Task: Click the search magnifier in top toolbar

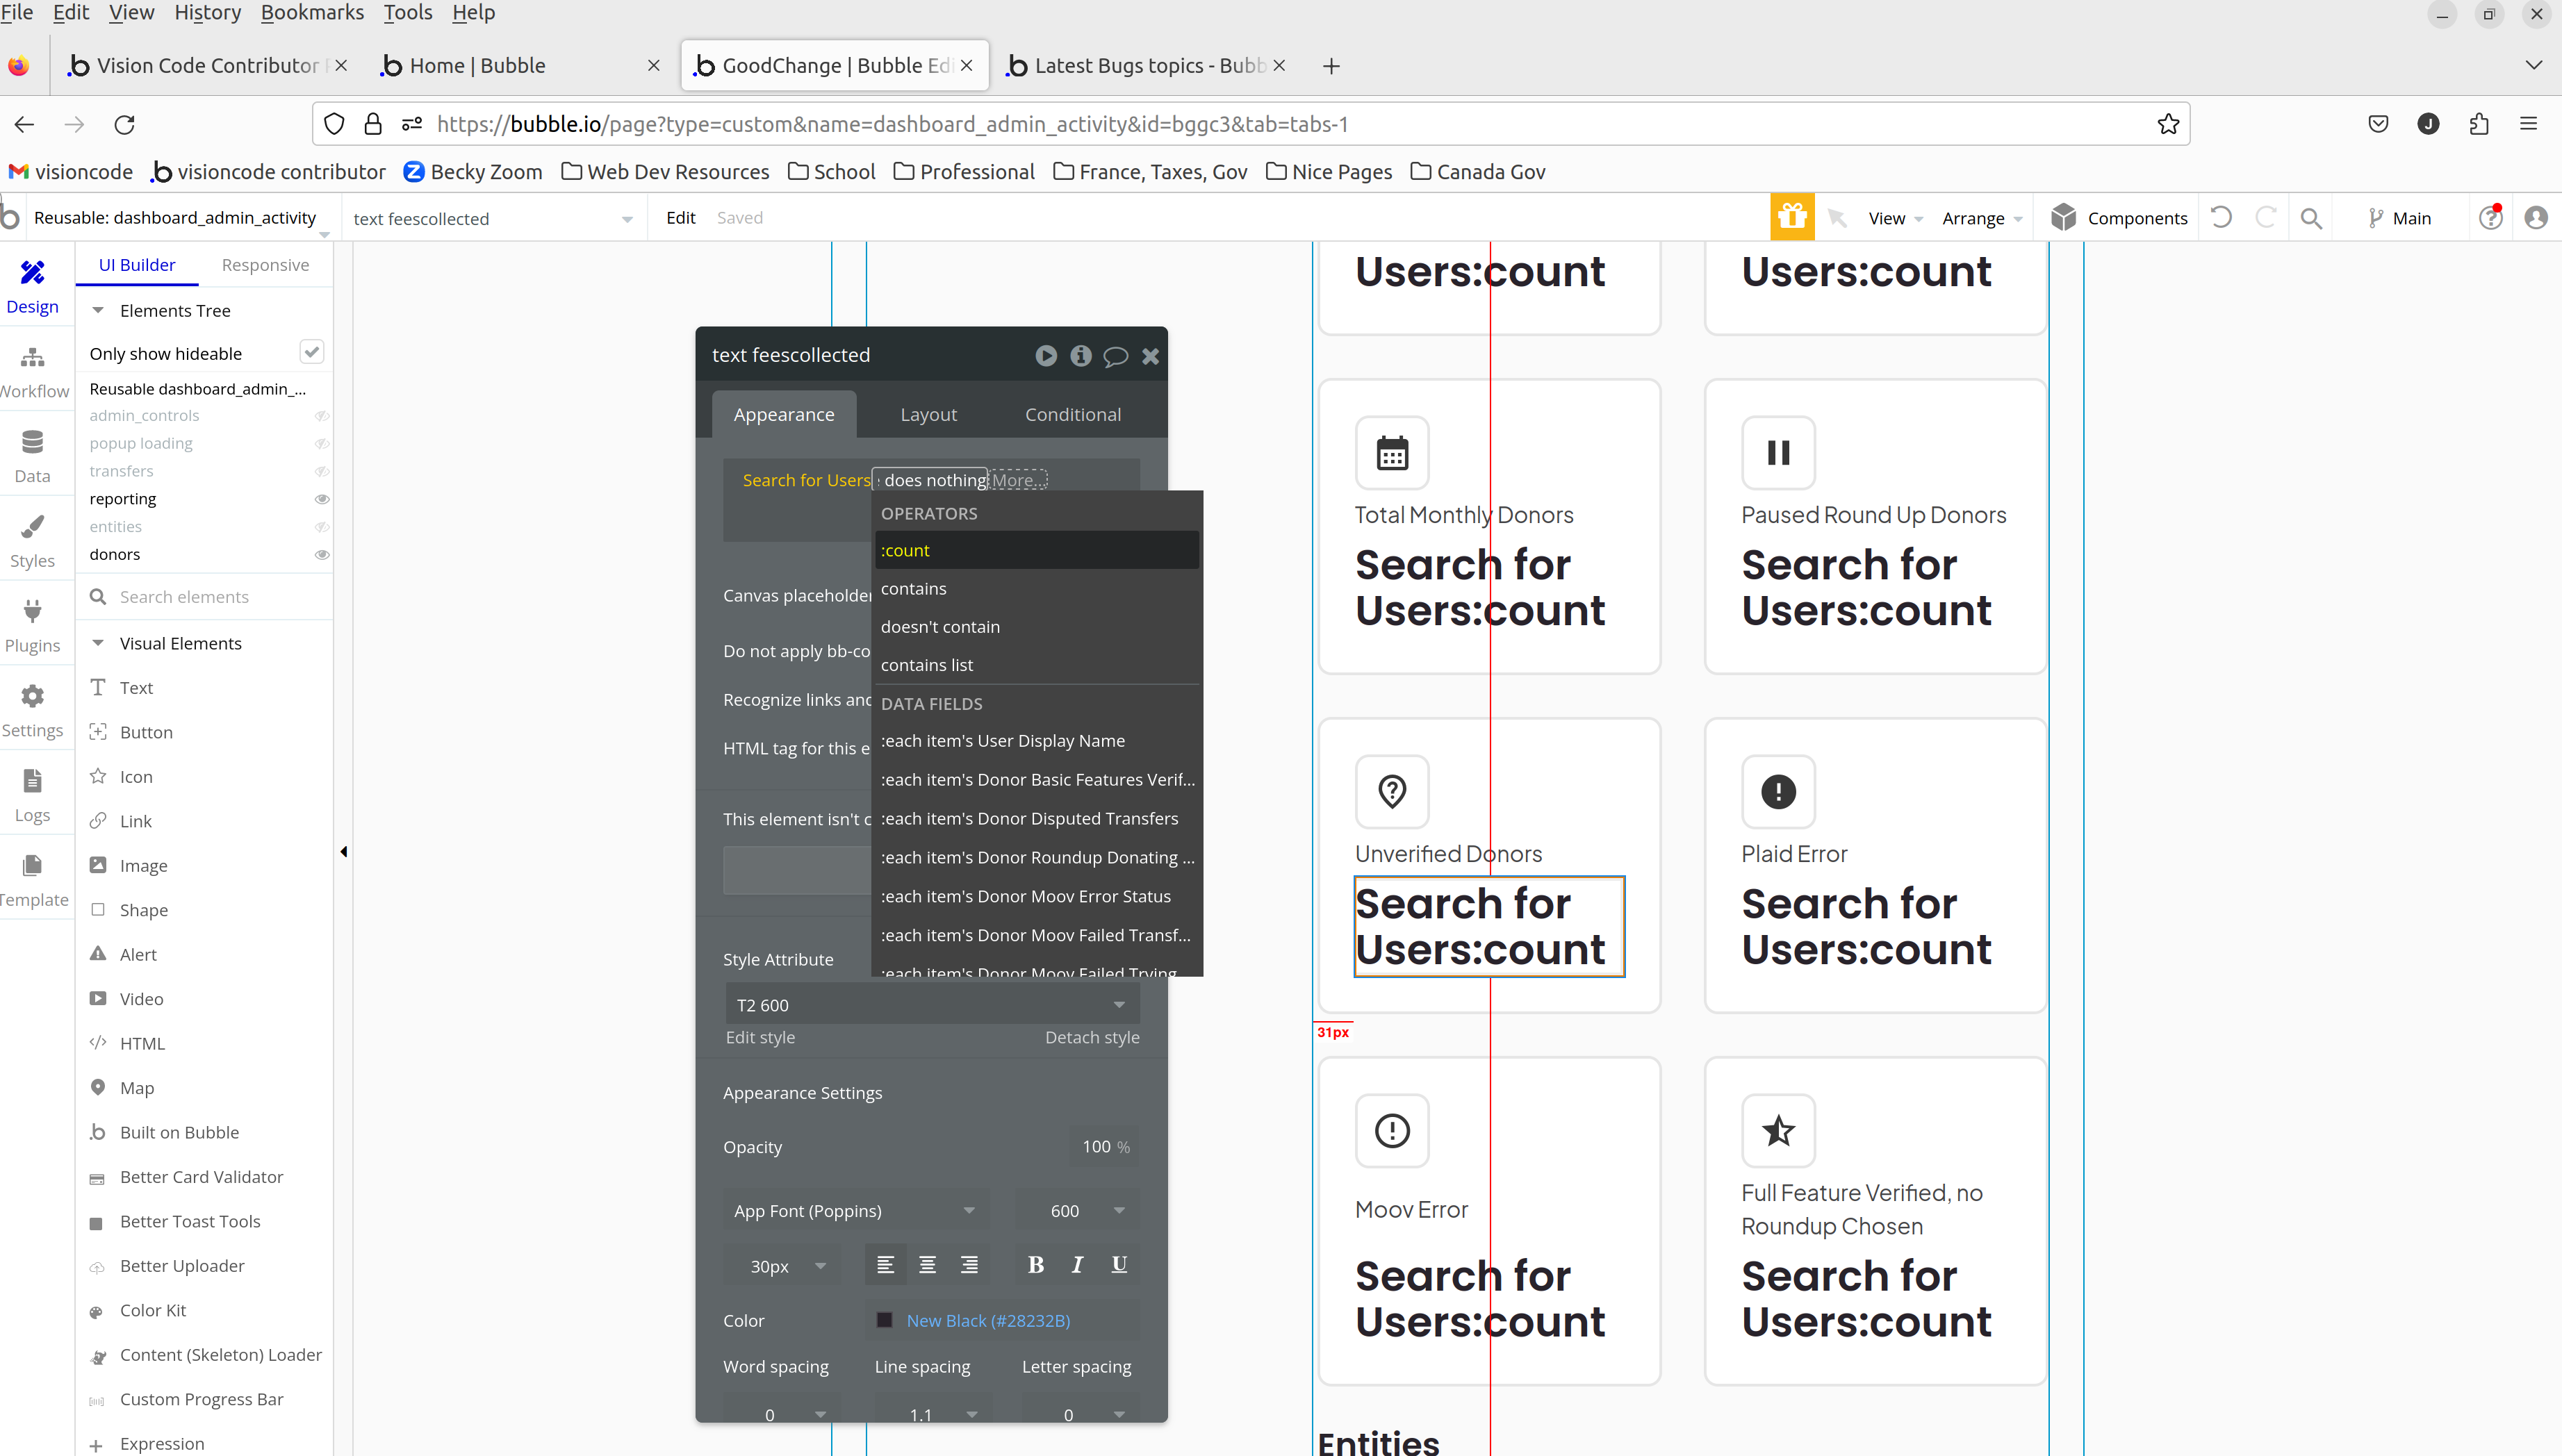Action: click(x=2310, y=218)
